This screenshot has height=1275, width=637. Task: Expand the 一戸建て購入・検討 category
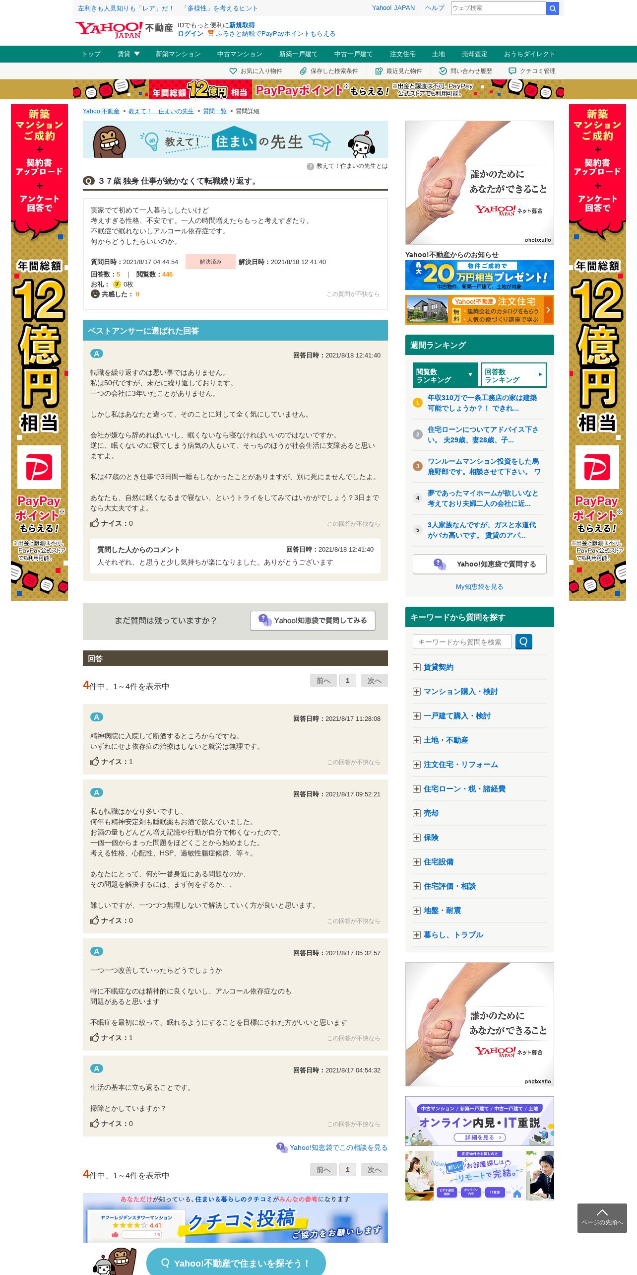[417, 716]
